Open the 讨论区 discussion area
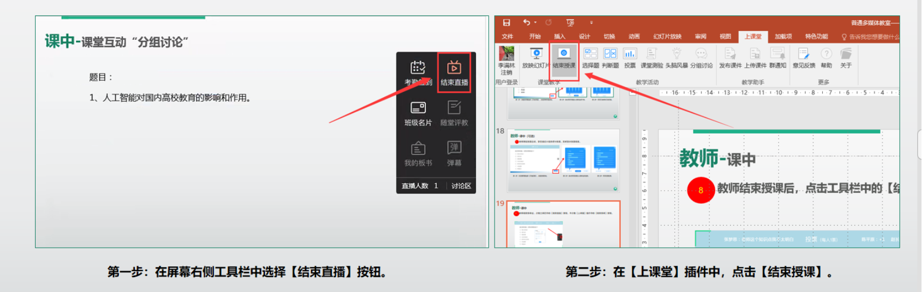922x292 pixels. tap(461, 186)
